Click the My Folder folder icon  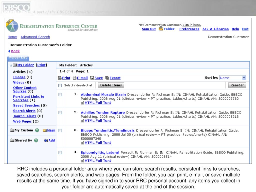pyautogui.click(x=15, y=65)
